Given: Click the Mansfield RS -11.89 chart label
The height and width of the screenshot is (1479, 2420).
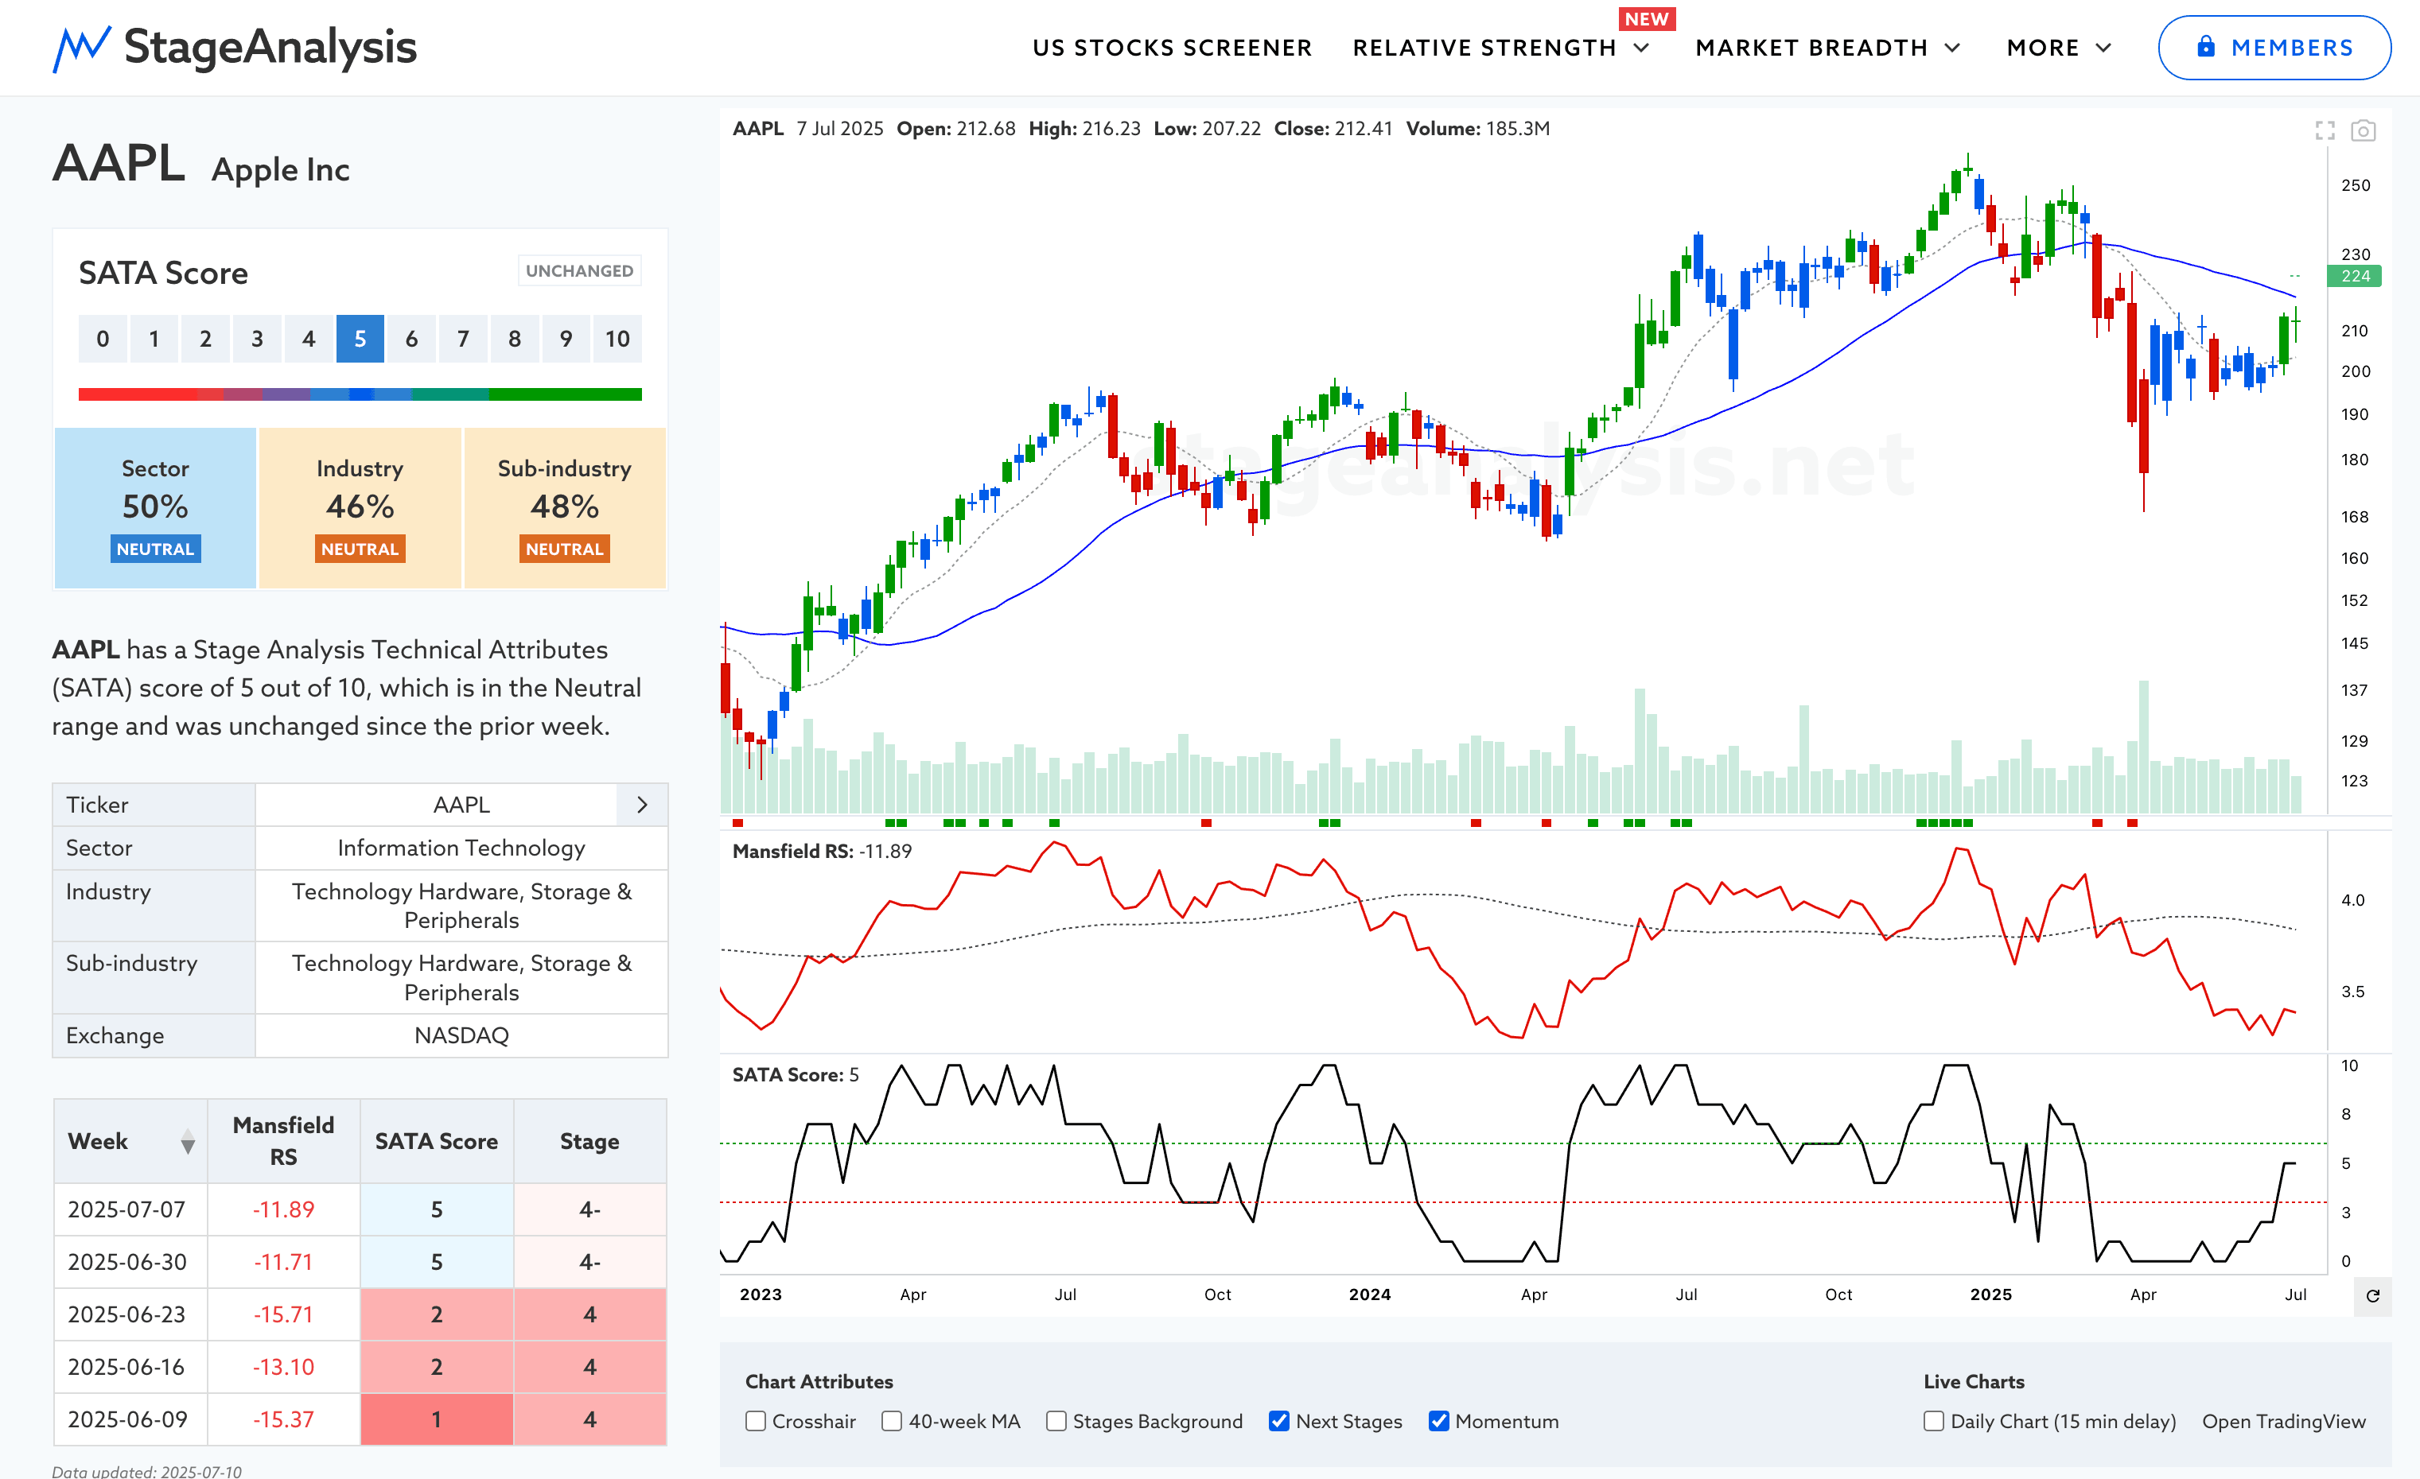Looking at the screenshot, I should (822, 852).
